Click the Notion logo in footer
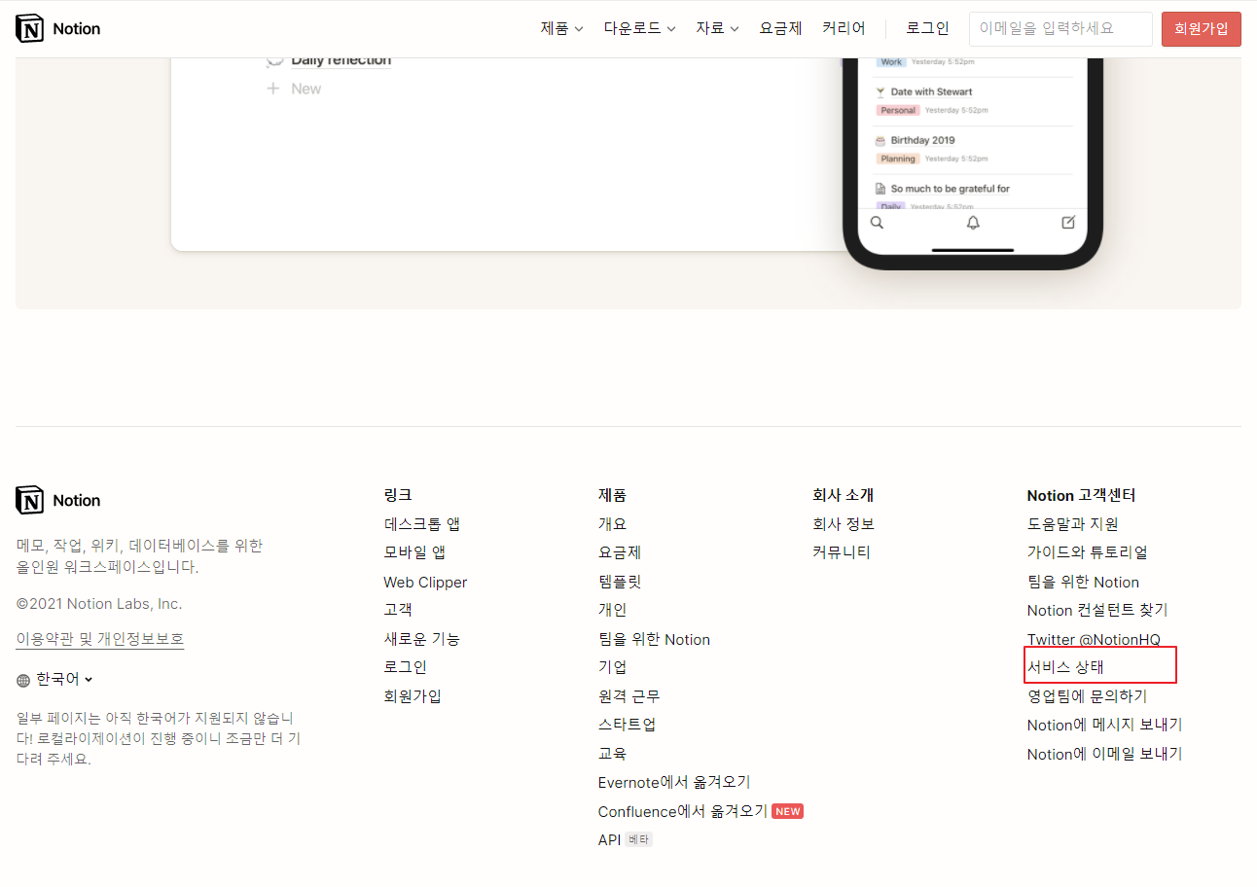The height and width of the screenshot is (887, 1257). point(58,500)
